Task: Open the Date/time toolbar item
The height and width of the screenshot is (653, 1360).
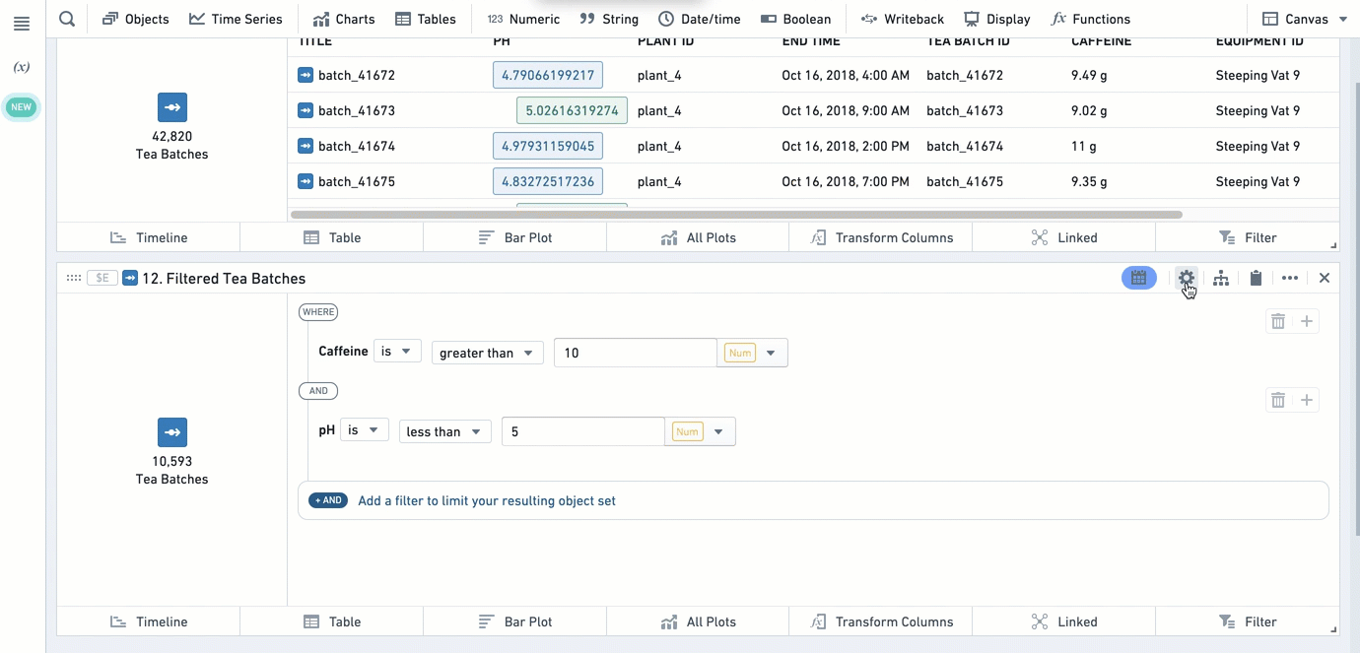Action: [x=699, y=19]
